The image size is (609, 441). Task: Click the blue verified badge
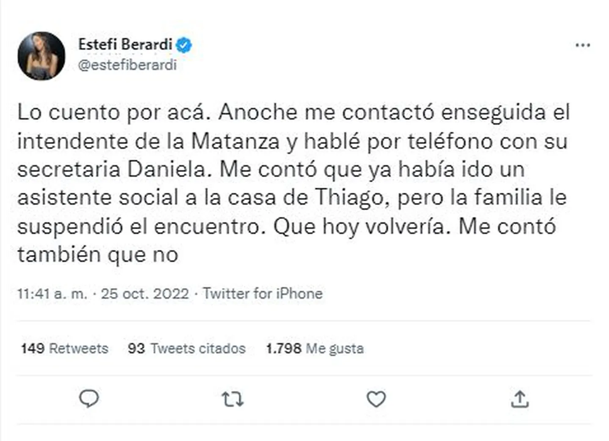(184, 46)
